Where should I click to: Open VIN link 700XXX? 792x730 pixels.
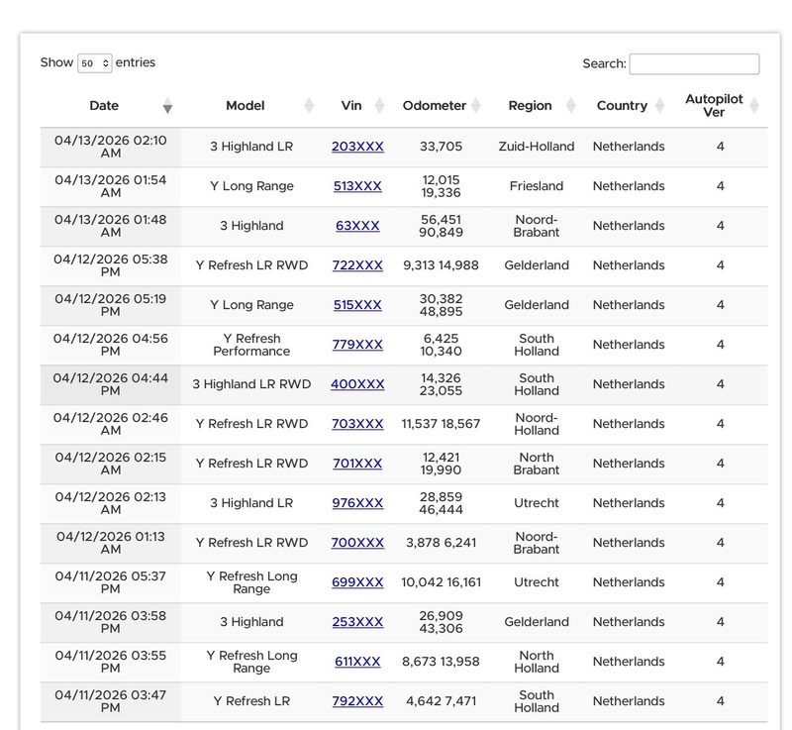[x=357, y=543]
